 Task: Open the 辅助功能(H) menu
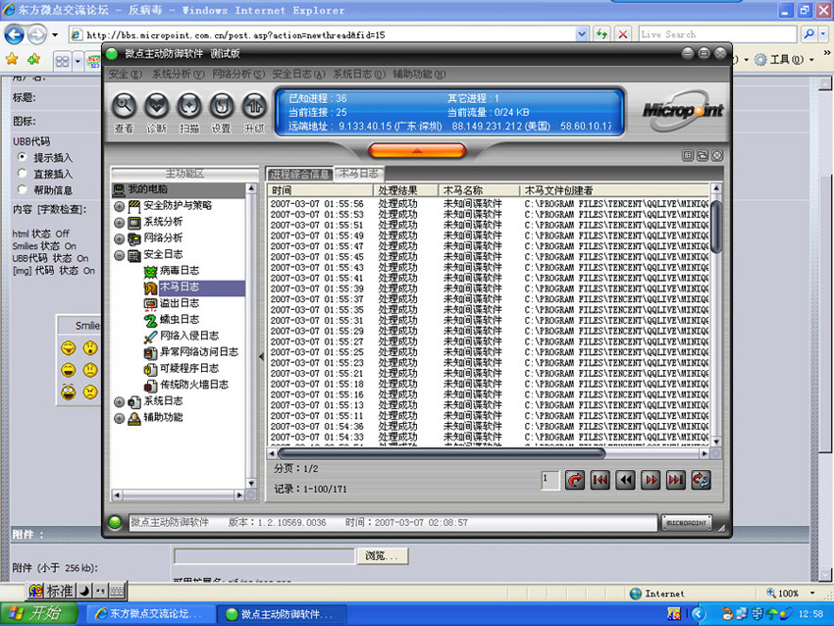pos(419,74)
